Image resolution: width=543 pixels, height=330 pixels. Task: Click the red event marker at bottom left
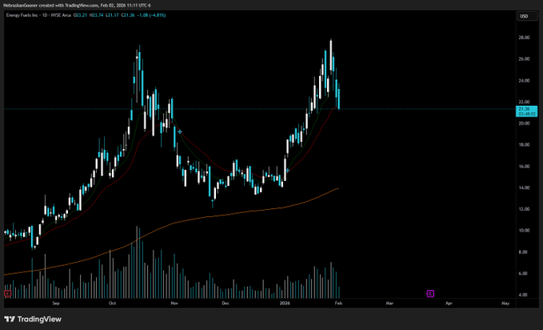tap(8, 294)
